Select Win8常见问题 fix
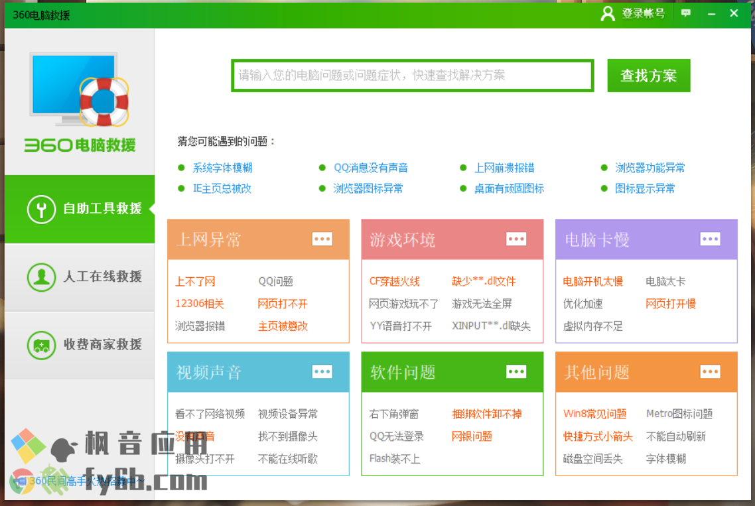Screen dimensions: 755x506 coord(594,414)
